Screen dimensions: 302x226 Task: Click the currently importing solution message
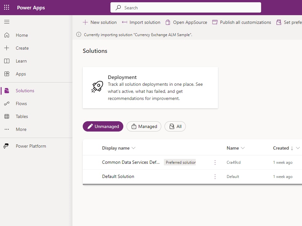(138, 35)
